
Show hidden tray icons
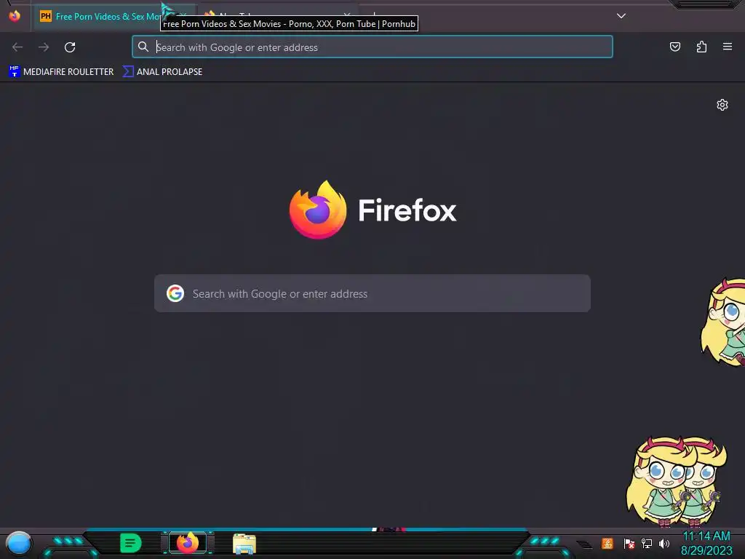[585, 544]
